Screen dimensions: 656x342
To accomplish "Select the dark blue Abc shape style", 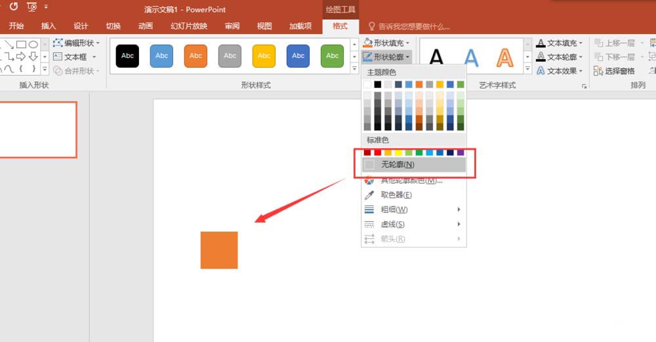I will click(298, 56).
